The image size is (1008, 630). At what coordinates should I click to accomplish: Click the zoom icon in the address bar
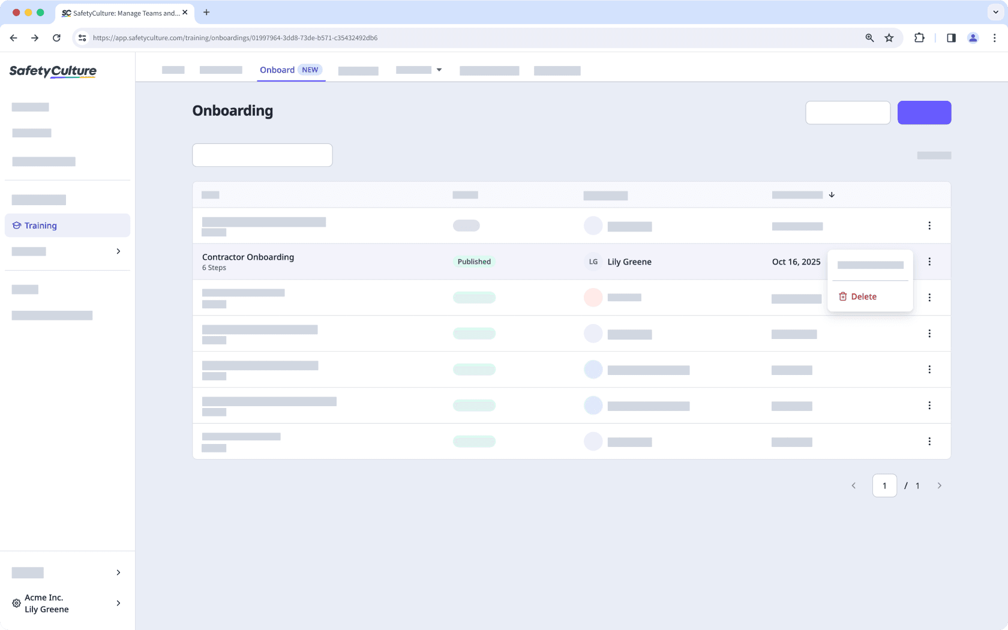[869, 38]
